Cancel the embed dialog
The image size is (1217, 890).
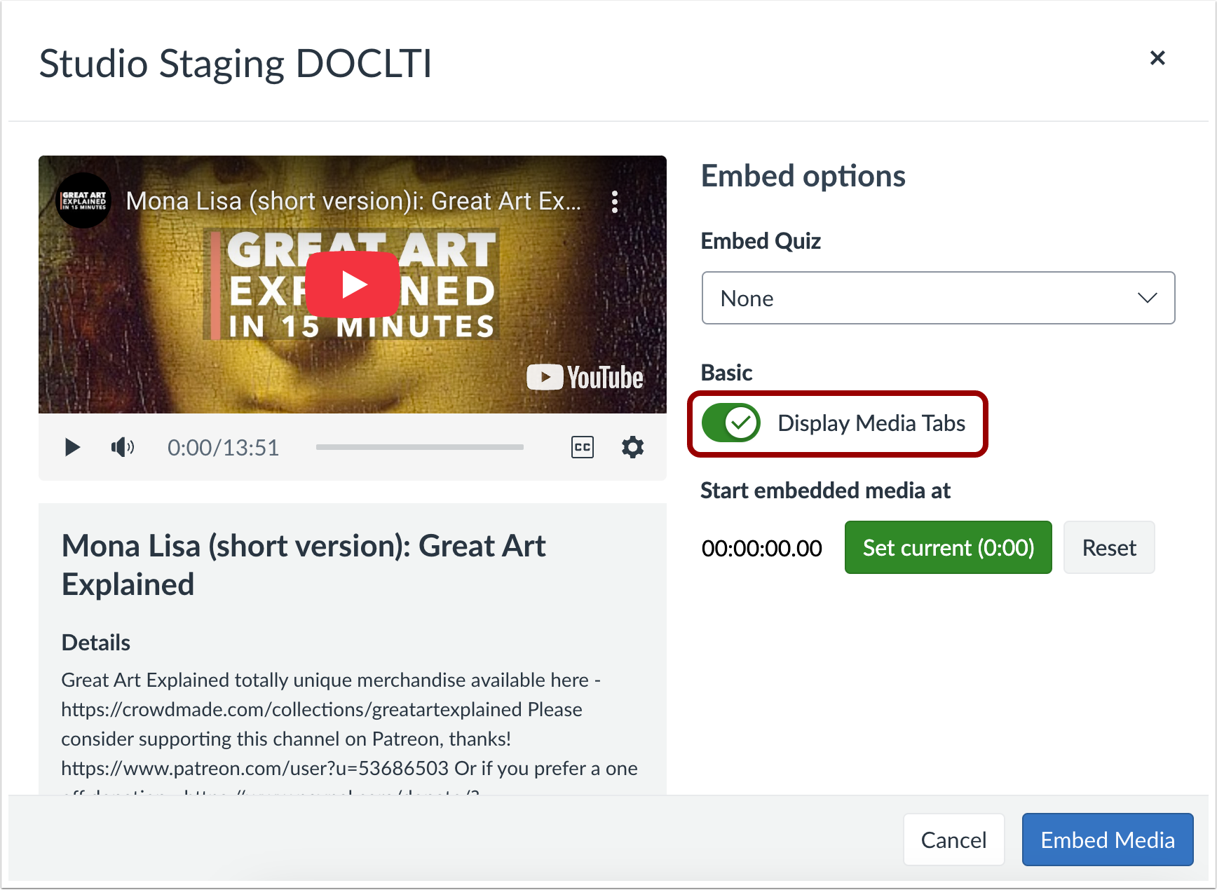(953, 840)
